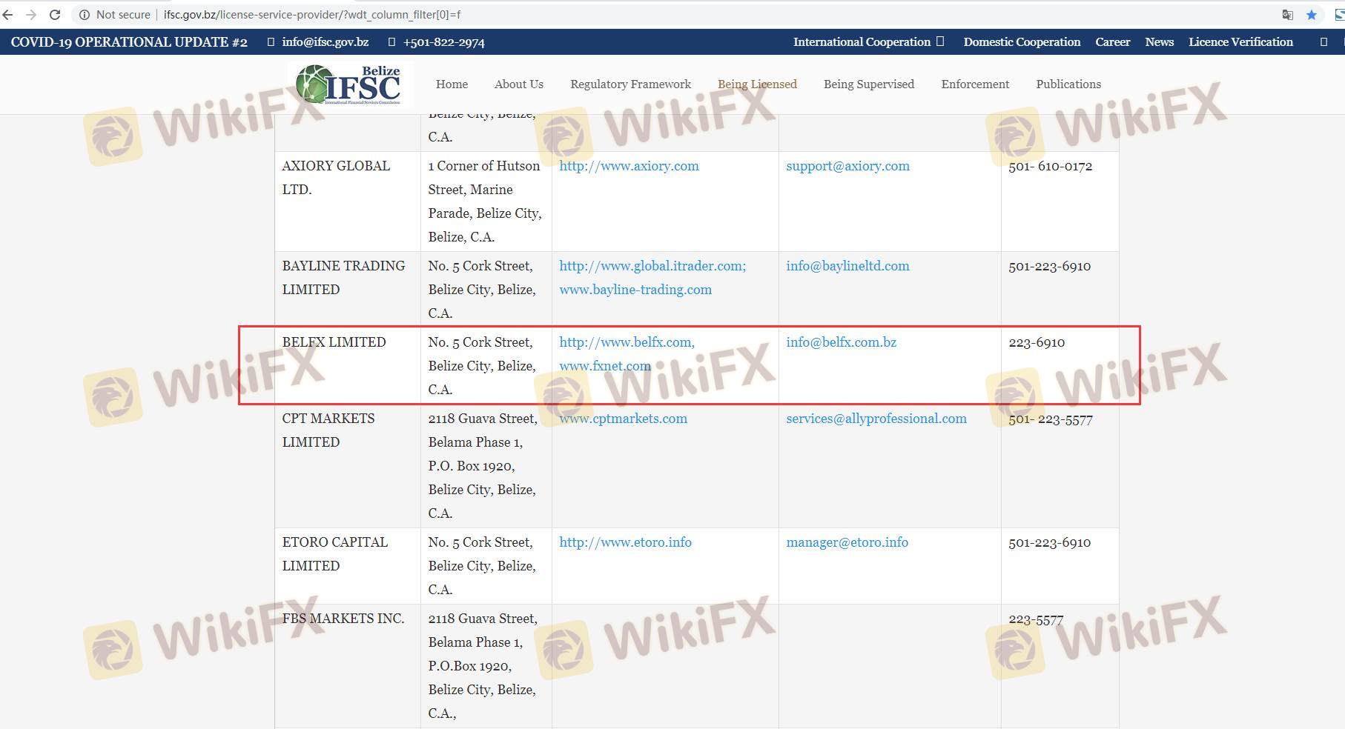
Task: Click the Belize IFSC logo
Action: (348, 84)
